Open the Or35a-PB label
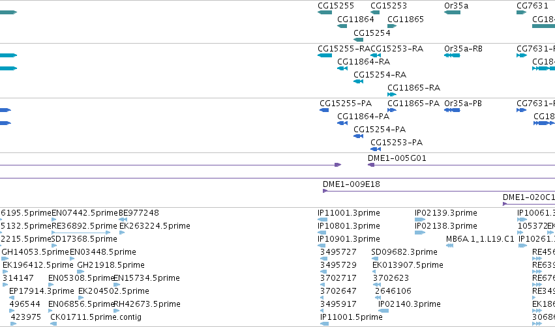This screenshot has height=327, width=555. tap(463, 104)
